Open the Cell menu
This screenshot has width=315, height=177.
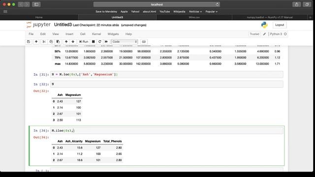click(x=83, y=34)
